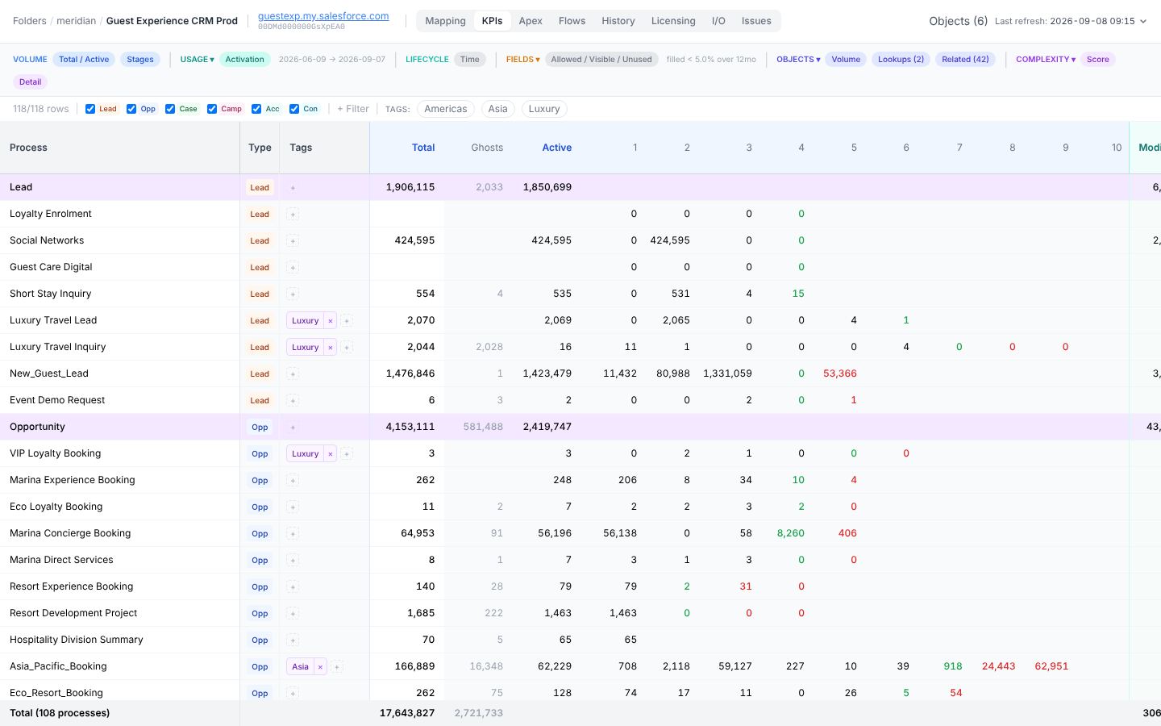Add a tag to the Short Stay Inquiry row
The image size is (1161, 726).
click(x=293, y=294)
